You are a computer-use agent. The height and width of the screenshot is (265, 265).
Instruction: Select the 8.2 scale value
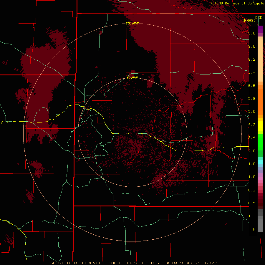(252, 59)
